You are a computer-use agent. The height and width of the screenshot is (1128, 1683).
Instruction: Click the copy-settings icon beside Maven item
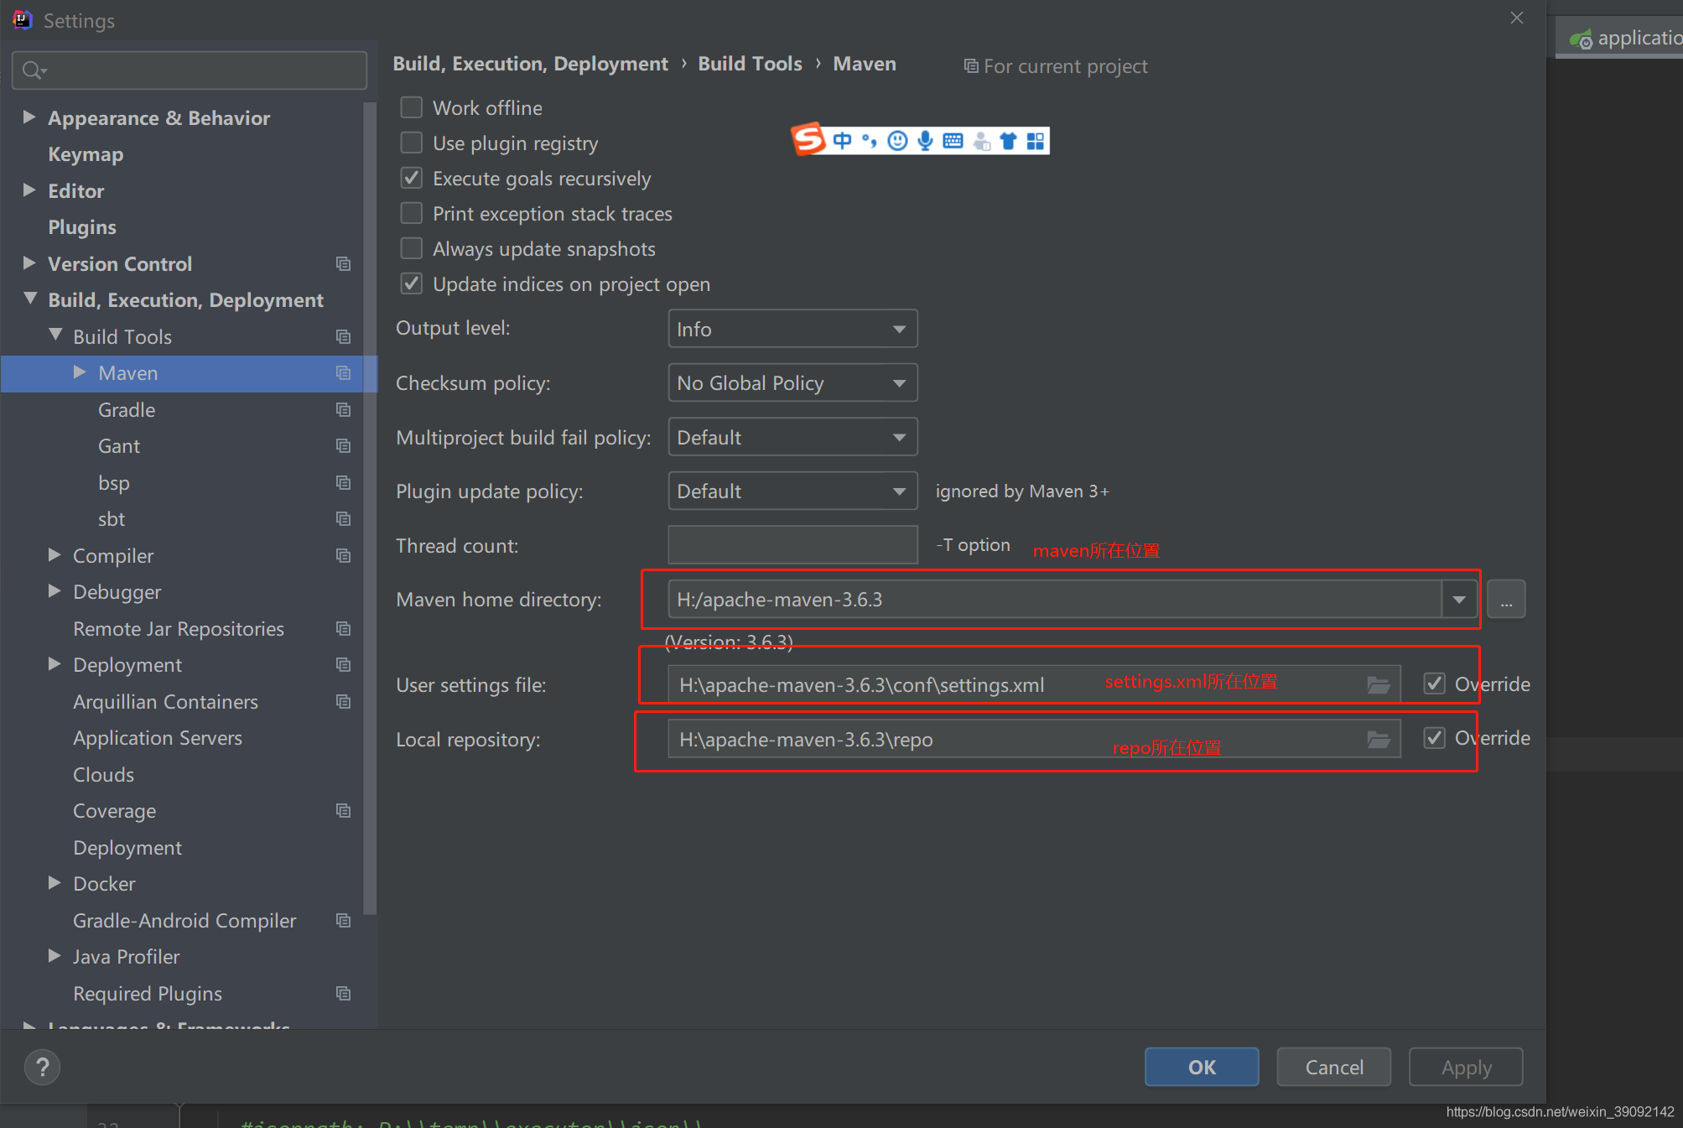coord(343,373)
